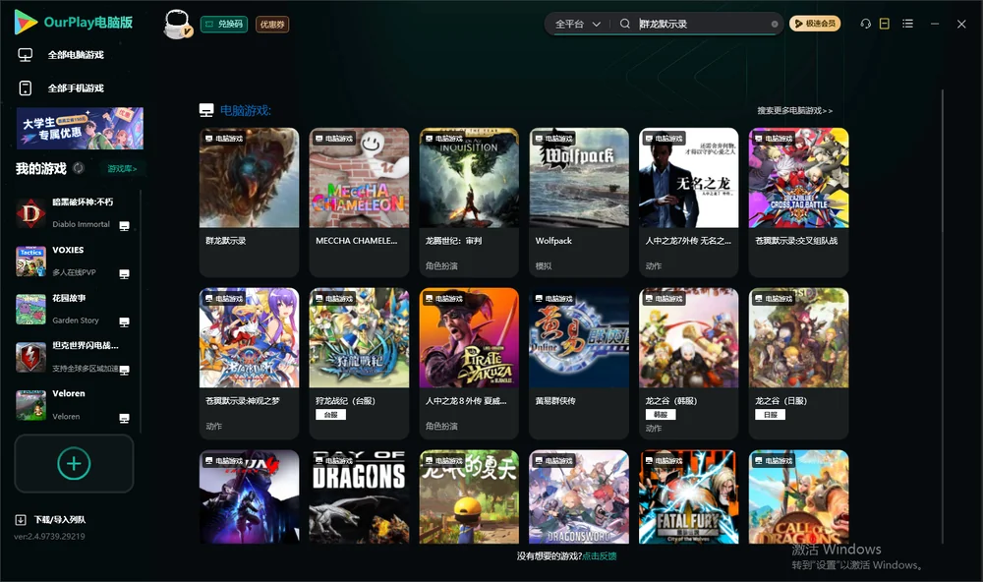The width and height of the screenshot is (983, 582).
Task: Open the Pirate Yakuza game card
Action: point(469,363)
